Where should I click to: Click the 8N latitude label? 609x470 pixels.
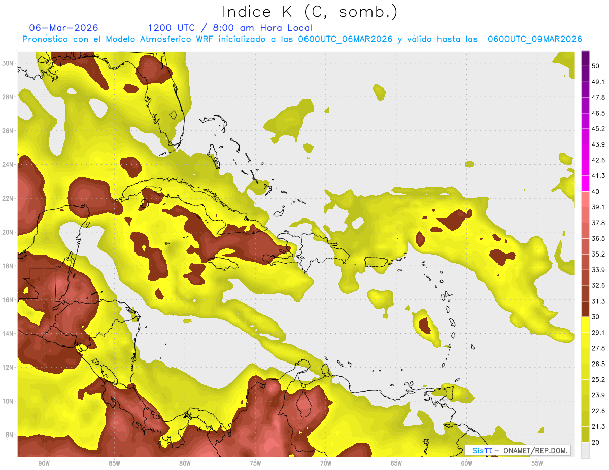10,435
